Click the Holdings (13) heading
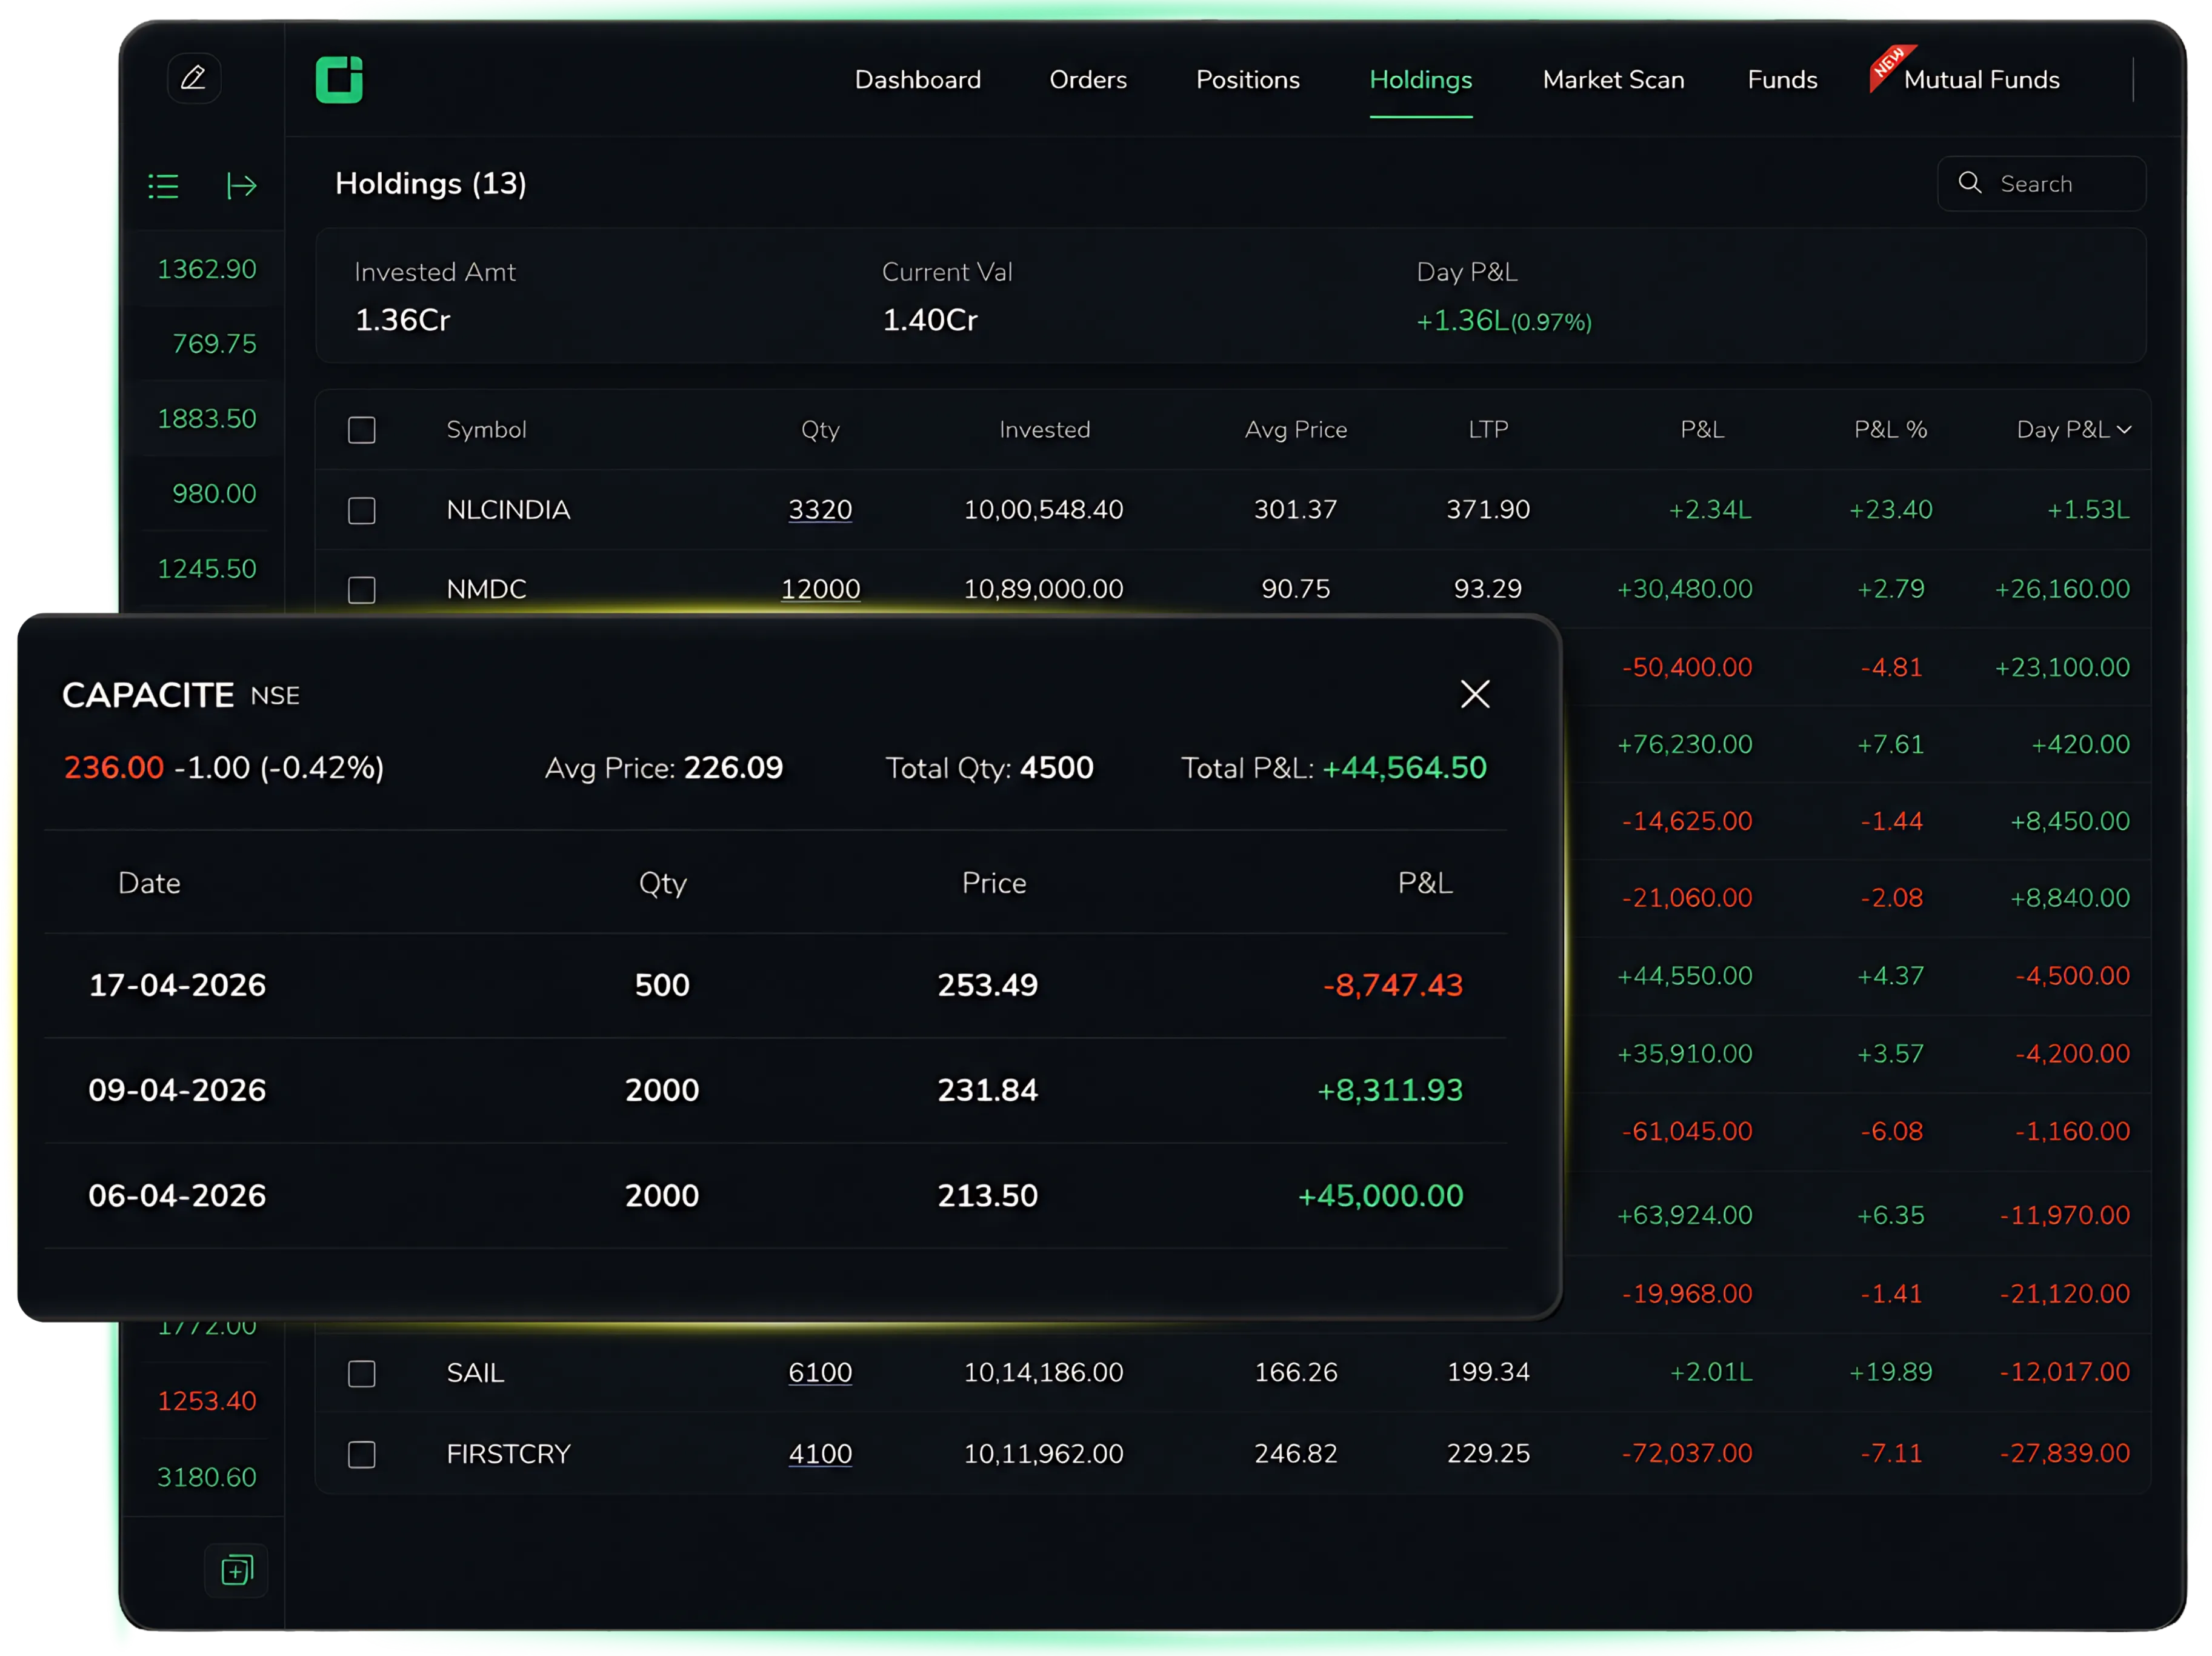 430,184
